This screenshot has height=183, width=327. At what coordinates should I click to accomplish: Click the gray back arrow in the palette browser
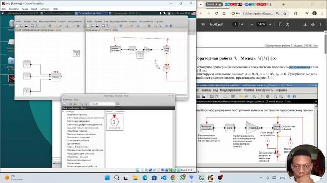(71, 104)
